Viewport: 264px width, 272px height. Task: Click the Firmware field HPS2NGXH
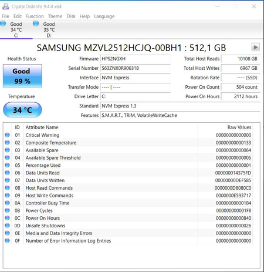(x=135, y=59)
